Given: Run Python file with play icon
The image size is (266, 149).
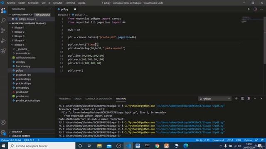Looking at the screenshot, I should (x=249, y=9).
